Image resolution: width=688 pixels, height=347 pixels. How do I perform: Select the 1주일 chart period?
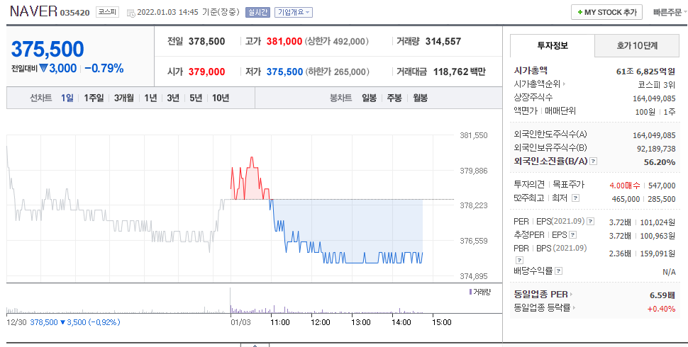click(x=94, y=98)
